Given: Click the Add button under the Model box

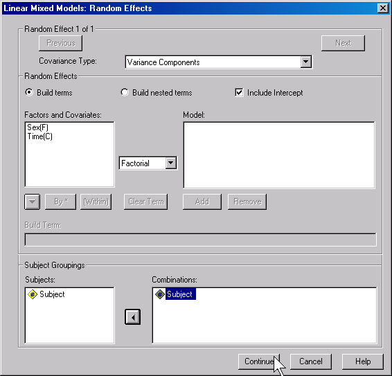Looking at the screenshot, I should pos(202,202).
